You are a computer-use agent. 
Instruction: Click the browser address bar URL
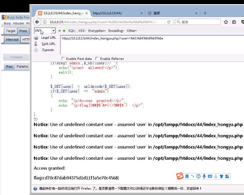point(104,22)
